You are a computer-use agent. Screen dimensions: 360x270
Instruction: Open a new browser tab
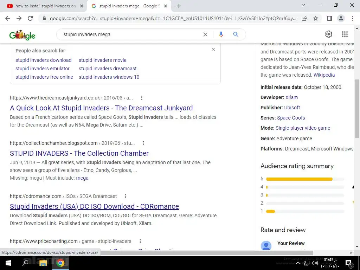tap(179, 6)
